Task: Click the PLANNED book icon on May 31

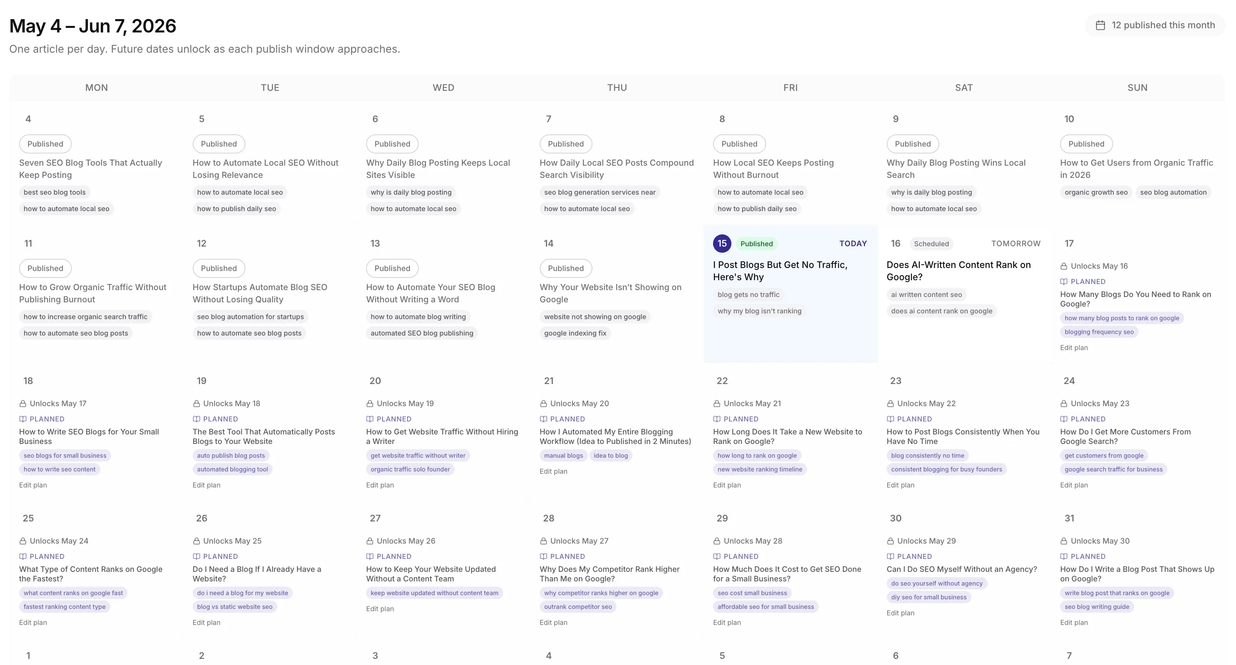Action: coord(1064,557)
